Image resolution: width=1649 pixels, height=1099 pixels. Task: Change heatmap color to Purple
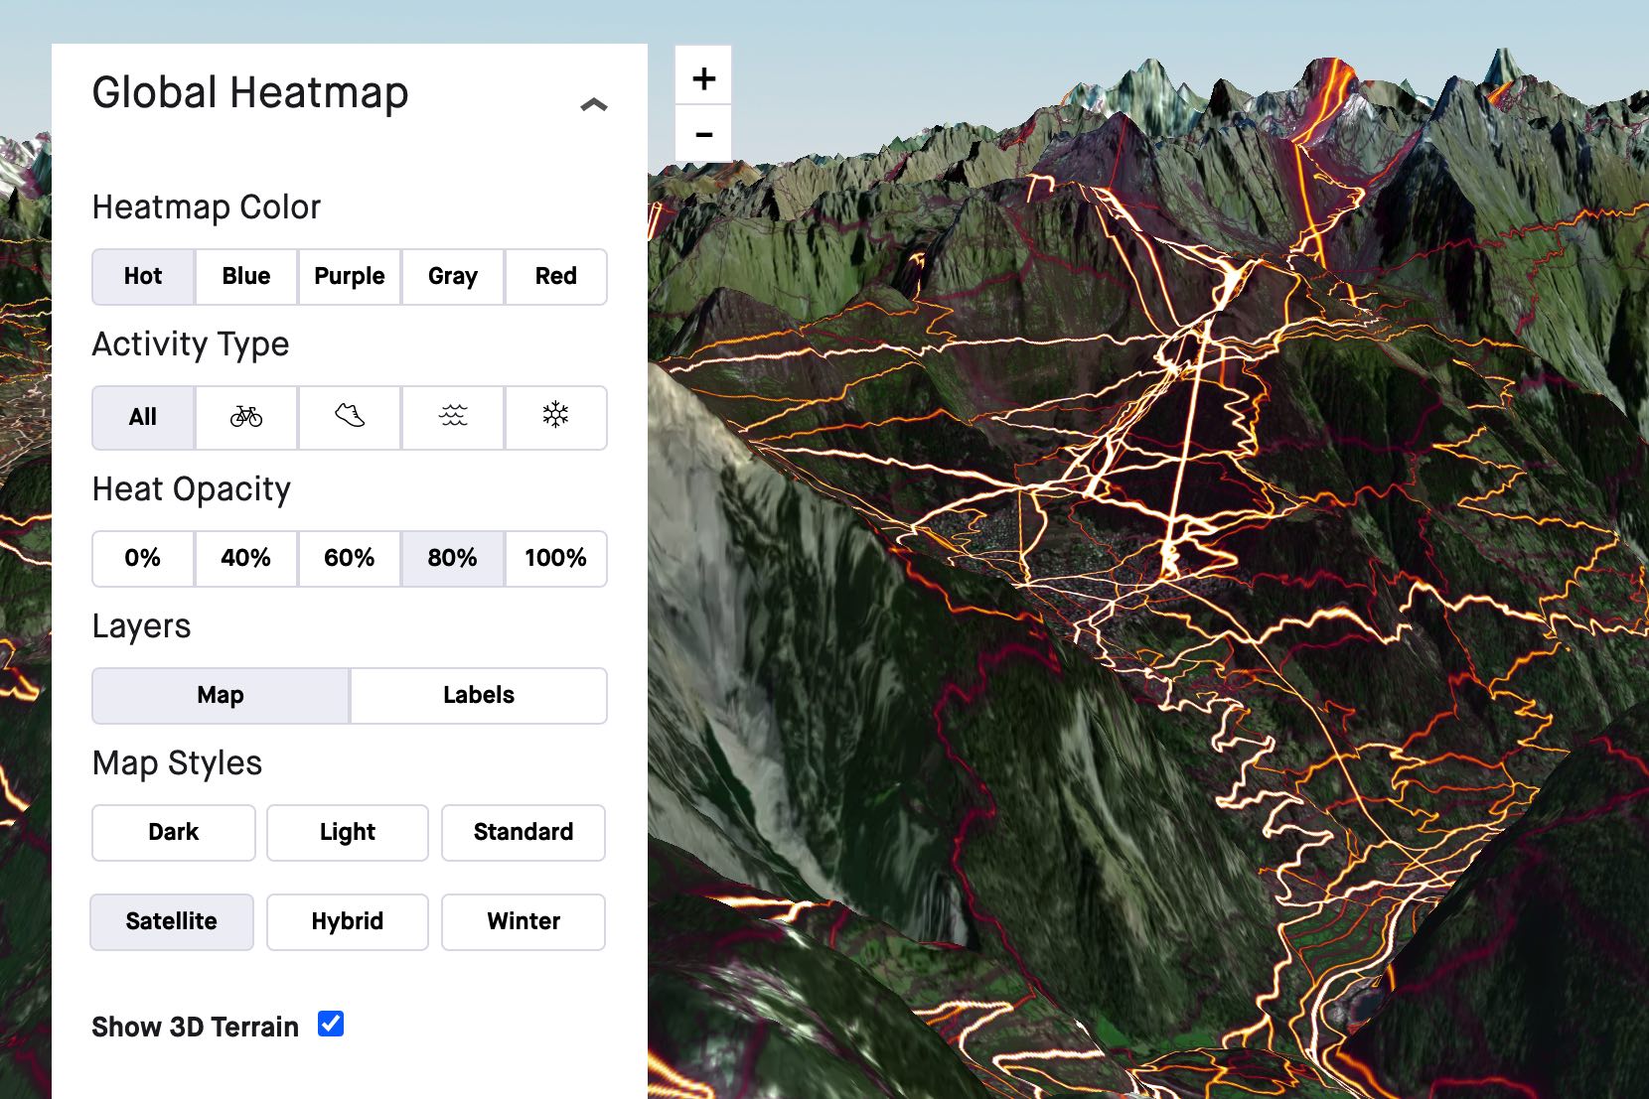point(349,277)
